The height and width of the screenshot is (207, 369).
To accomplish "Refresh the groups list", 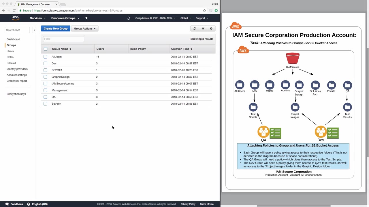I will point(195,28).
